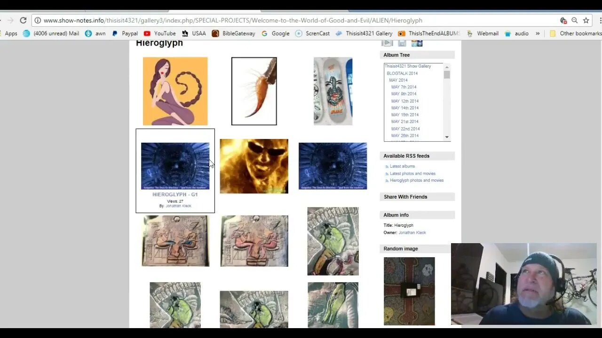Select MAY 12th 2014 in album tree
The width and height of the screenshot is (602, 338).
click(x=405, y=101)
